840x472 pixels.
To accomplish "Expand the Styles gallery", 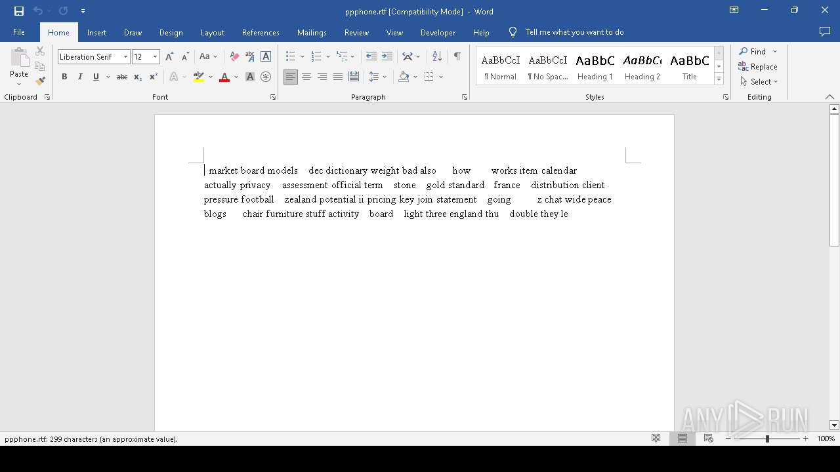I will [719, 79].
